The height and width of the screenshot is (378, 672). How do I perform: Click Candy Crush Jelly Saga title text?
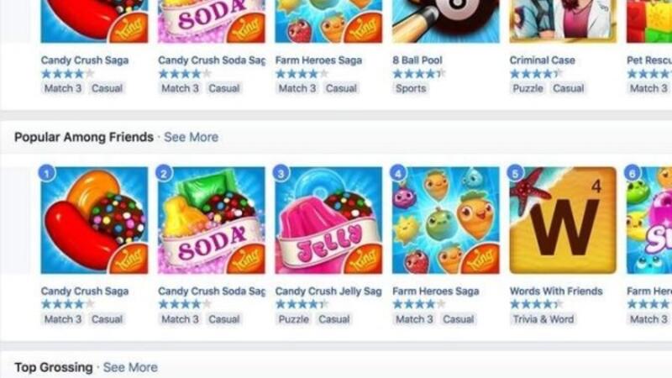[x=328, y=291]
